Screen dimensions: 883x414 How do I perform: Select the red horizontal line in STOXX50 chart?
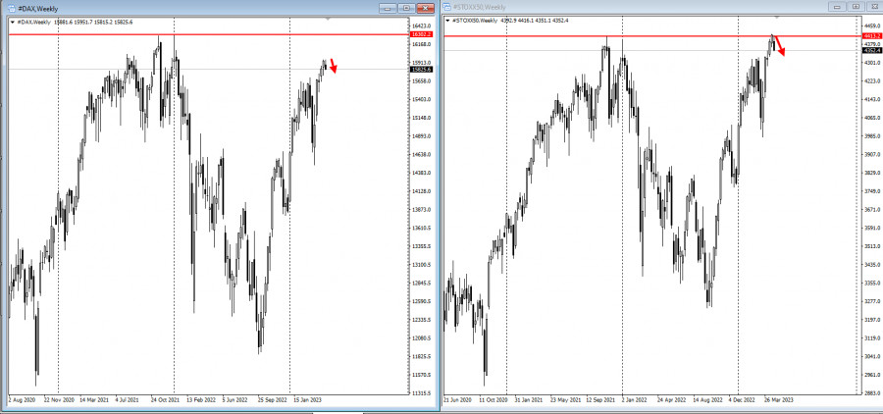pyautogui.click(x=652, y=36)
